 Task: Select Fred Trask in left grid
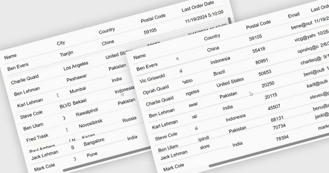pos(37,138)
